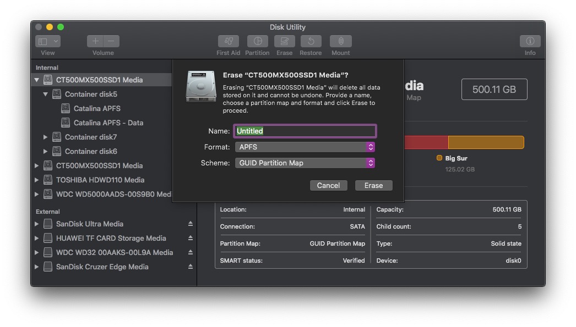
Task: Select SanDisk Cruzer Edge Media
Action: pyautogui.click(x=102, y=267)
